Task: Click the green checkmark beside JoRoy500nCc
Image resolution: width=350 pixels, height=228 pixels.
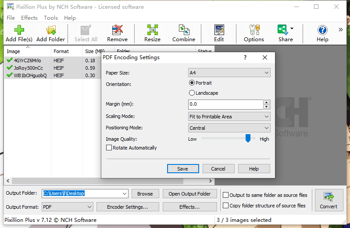Action: pyautogui.click(x=10, y=68)
